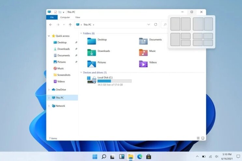Click the OneDrive label in the navigation pane
The height and width of the screenshot is (161, 242).
[x=61, y=90]
